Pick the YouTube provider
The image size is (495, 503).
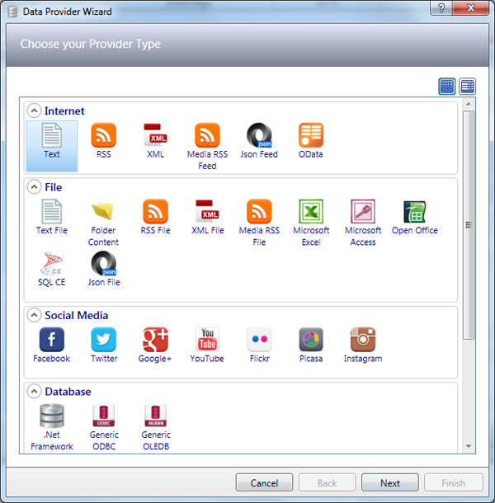pyautogui.click(x=207, y=346)
